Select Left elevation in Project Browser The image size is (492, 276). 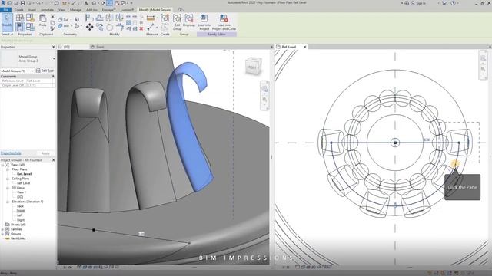click(19, 215)
